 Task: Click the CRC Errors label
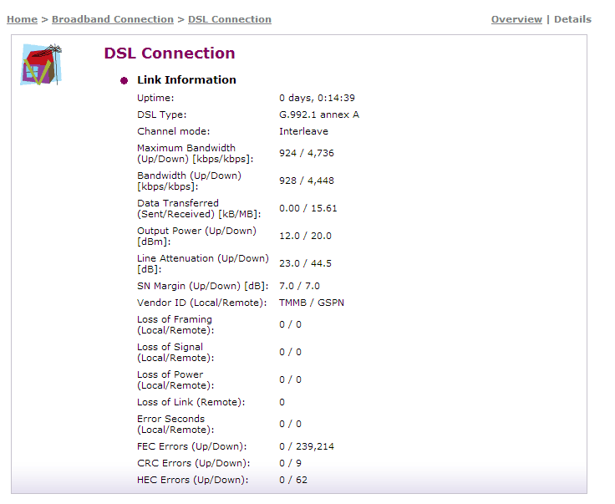[193, 463]
